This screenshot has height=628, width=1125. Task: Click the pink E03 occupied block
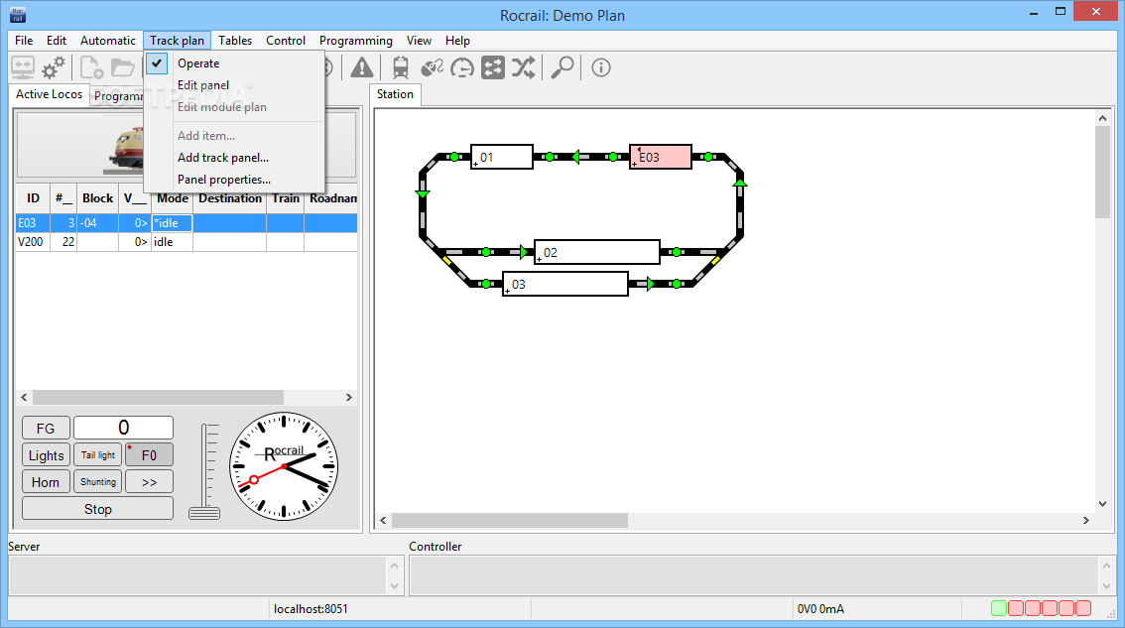pos(661,157)
